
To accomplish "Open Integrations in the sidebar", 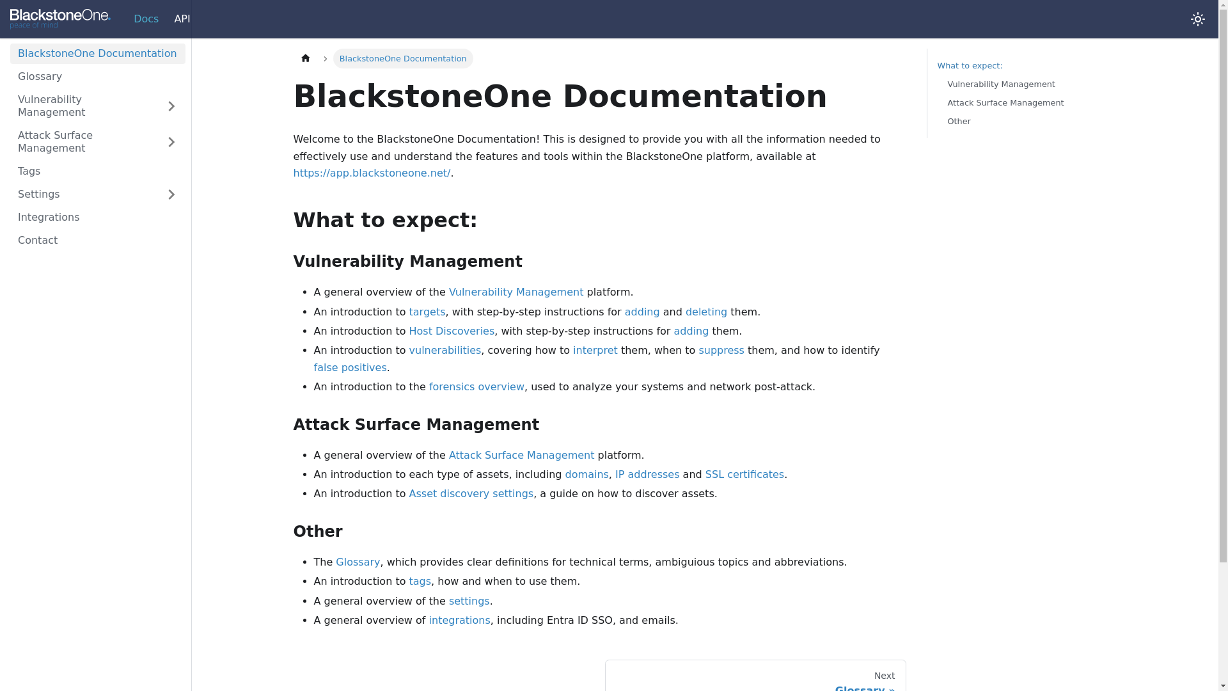I will tap(97, 218).
